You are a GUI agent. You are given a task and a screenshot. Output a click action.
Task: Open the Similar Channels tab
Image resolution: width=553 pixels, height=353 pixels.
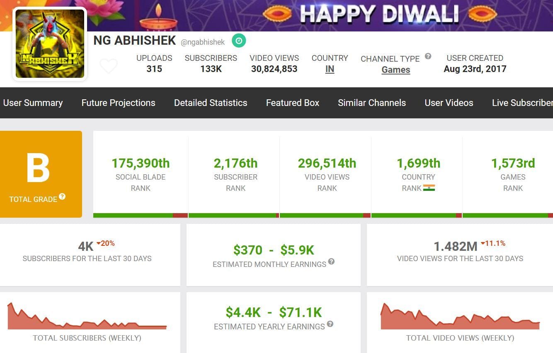371,103
